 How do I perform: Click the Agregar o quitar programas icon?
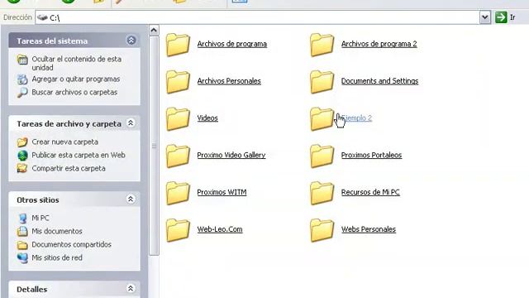point(22,79)
